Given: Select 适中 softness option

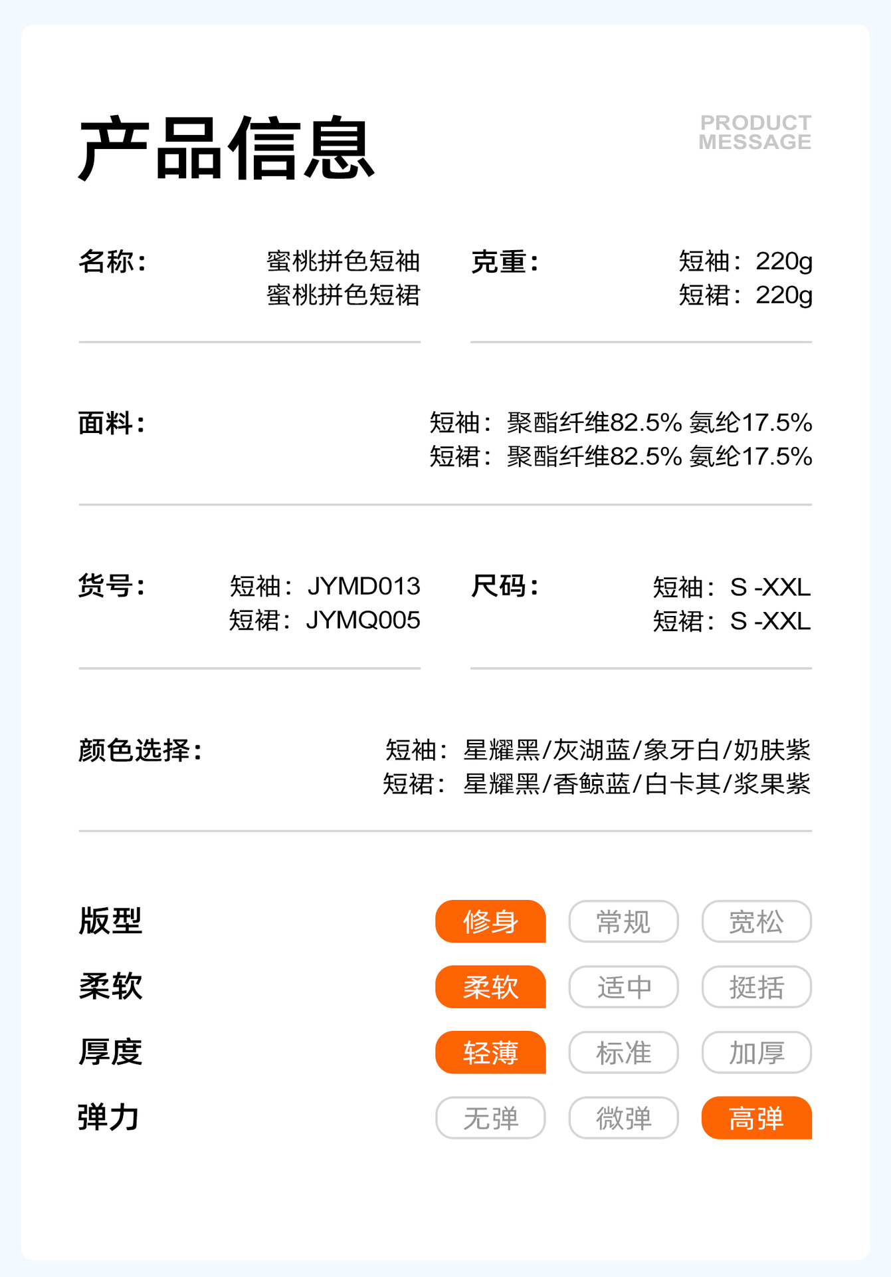Looking at the screenshot, I should tap(623, 986).
